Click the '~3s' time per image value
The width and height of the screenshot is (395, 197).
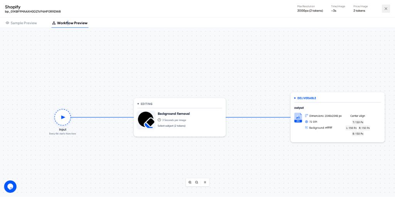(x=333, y=10)
